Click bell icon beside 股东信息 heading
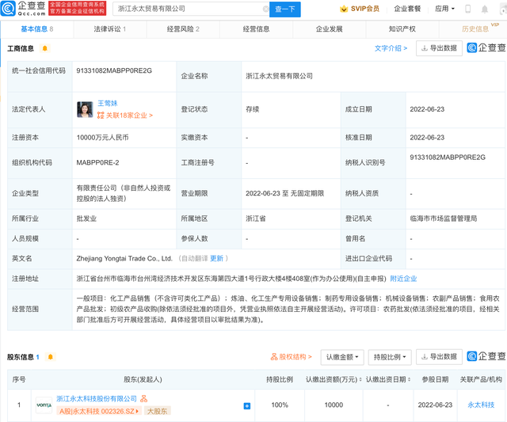This screenshot has width=507, height=422. [51, 357]
